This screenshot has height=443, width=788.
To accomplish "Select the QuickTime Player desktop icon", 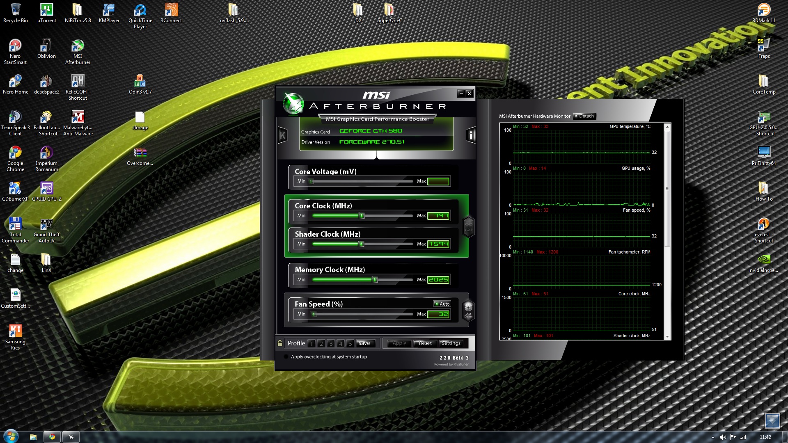I will 140,16.
